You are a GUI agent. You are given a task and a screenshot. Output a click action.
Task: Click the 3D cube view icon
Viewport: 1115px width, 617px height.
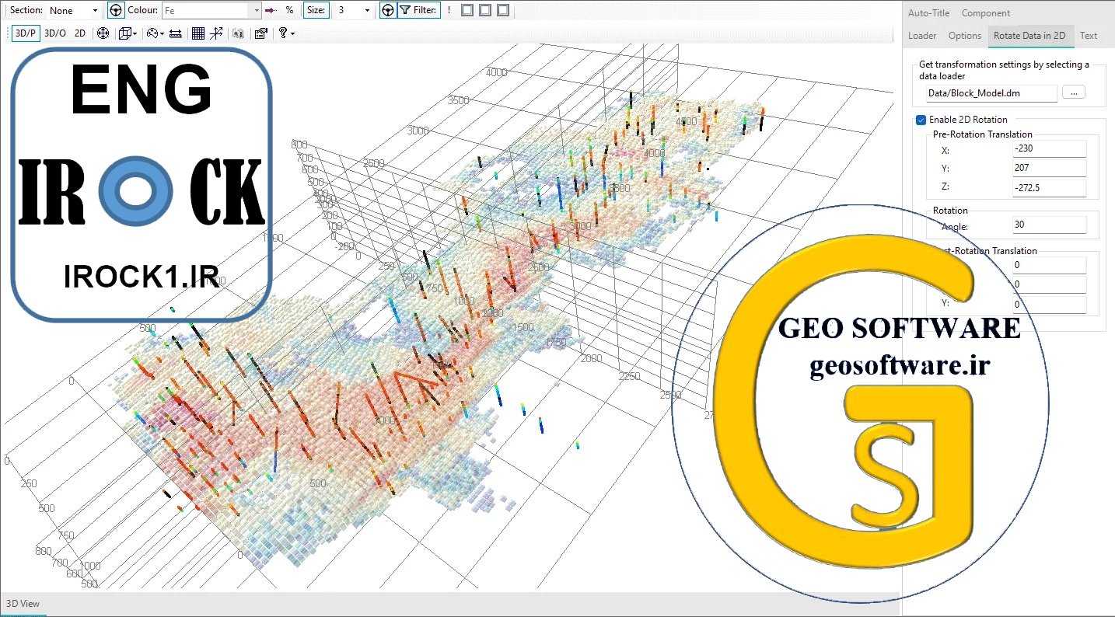(x=124, y=33)
